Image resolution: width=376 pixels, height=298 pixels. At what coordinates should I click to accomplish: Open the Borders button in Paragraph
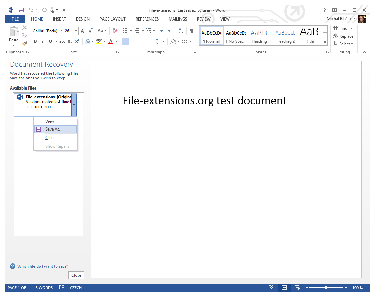(184, 41)
